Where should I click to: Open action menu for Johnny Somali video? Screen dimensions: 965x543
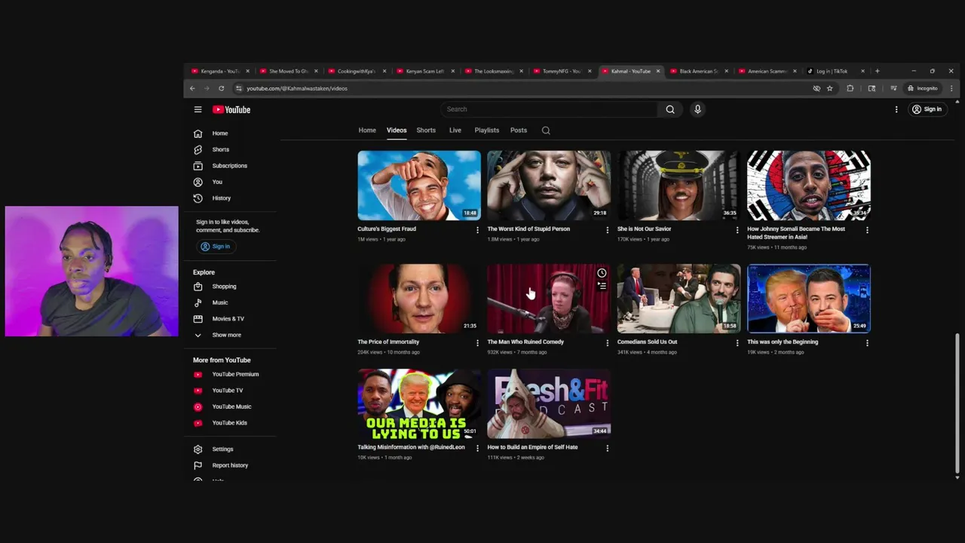coord(867,230)
